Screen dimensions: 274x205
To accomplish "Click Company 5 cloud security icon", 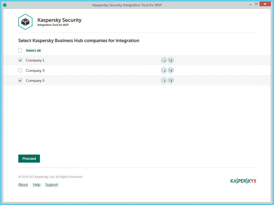I will pos(164,81).
